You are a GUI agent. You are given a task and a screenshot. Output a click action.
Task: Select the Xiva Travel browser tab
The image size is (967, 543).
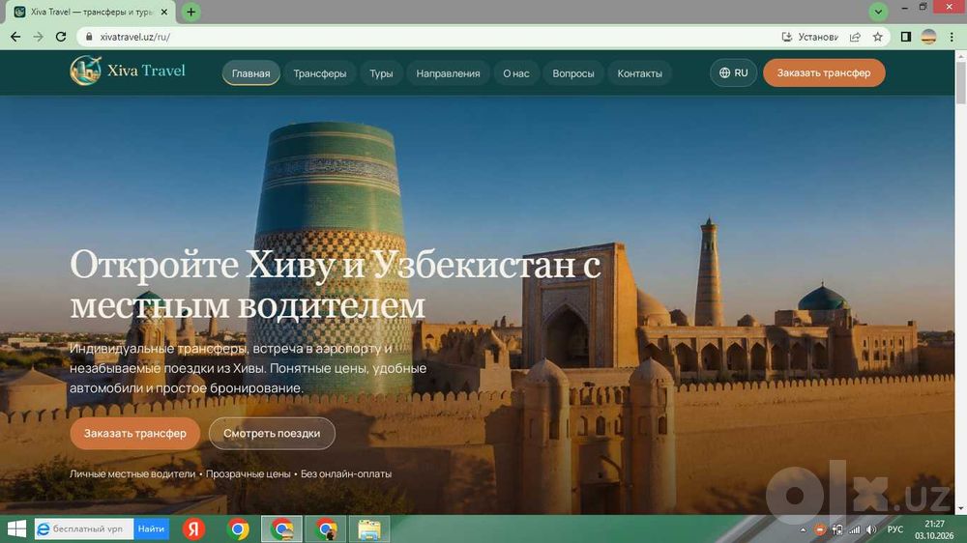[x=91, y=12]
